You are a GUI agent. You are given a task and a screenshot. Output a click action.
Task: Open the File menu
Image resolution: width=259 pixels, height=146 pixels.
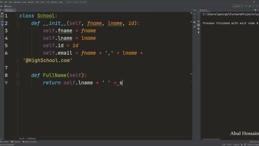pyautogui.click(x=1, y=2)
